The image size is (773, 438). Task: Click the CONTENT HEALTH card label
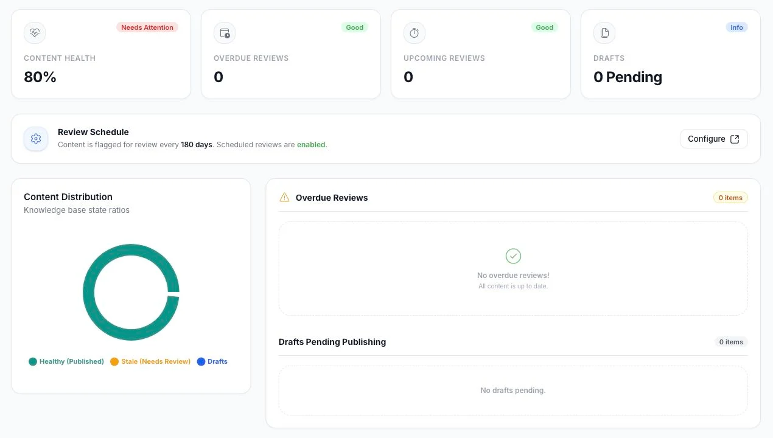point(60,58)
